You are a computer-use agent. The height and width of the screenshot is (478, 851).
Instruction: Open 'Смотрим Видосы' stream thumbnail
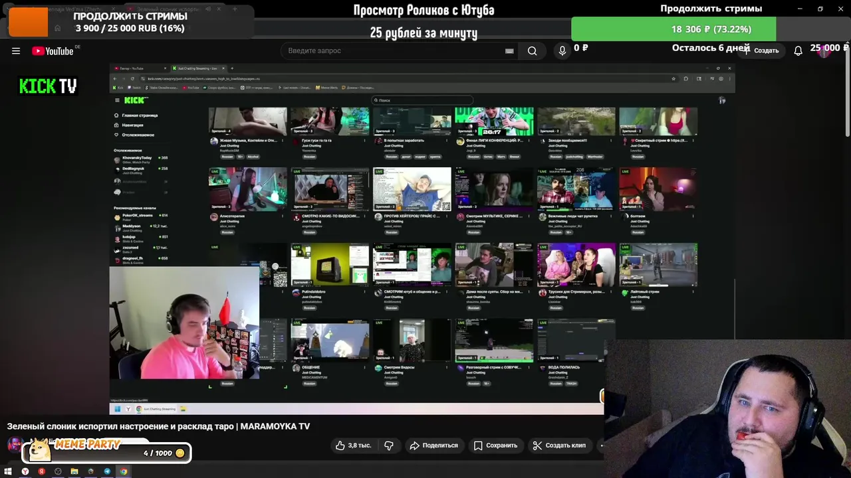(x=412, y=341)
